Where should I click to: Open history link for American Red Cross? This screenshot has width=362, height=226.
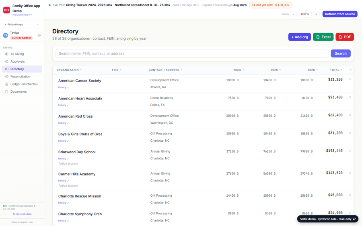[x=63, y=123]
